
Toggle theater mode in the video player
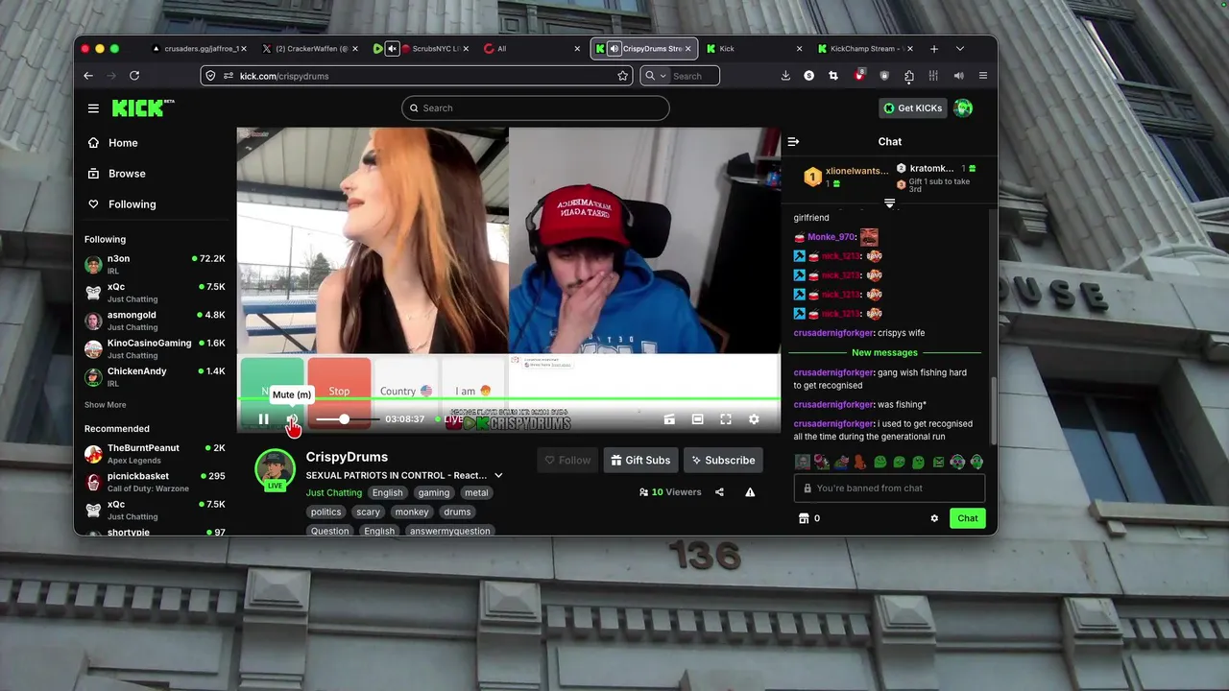pyautogui.click(x=697, y=419)
